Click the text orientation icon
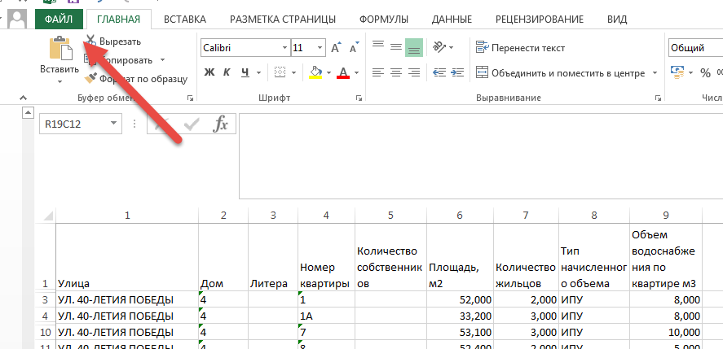The height and width of the screenshot is (349, 723). click(x=439, y=47)
